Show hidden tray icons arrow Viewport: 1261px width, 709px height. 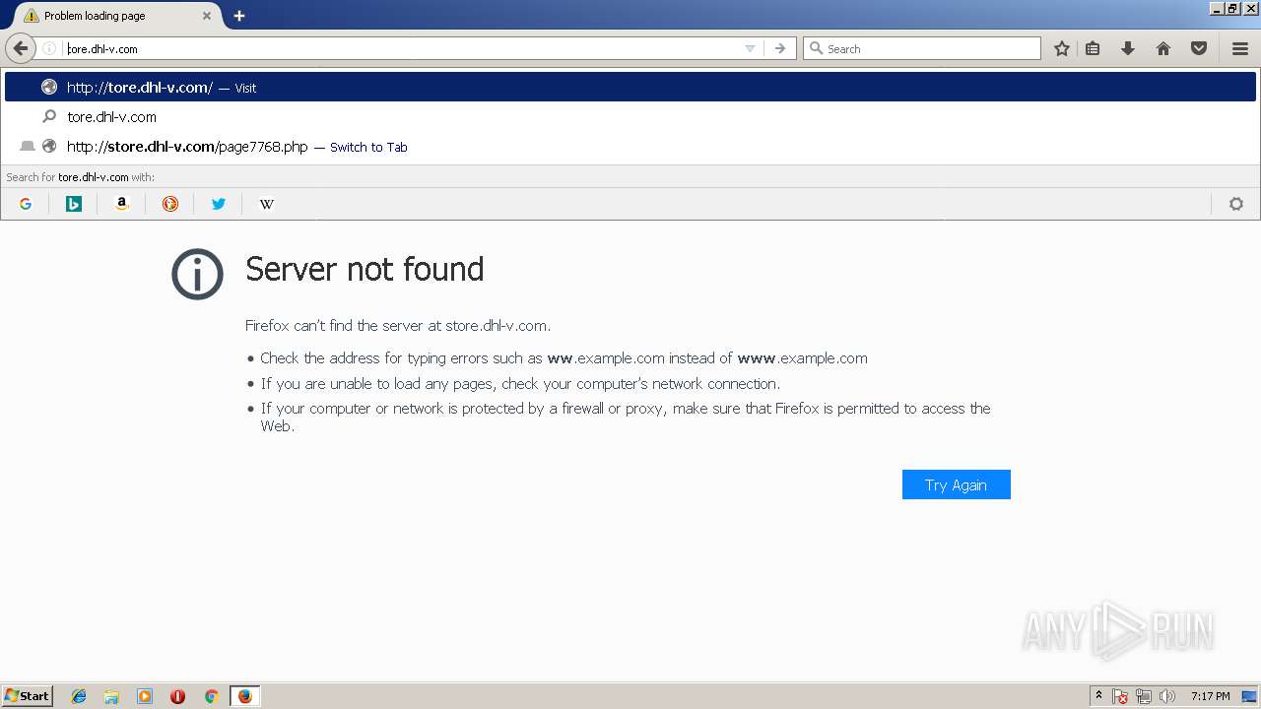[x=1098, y=696]
